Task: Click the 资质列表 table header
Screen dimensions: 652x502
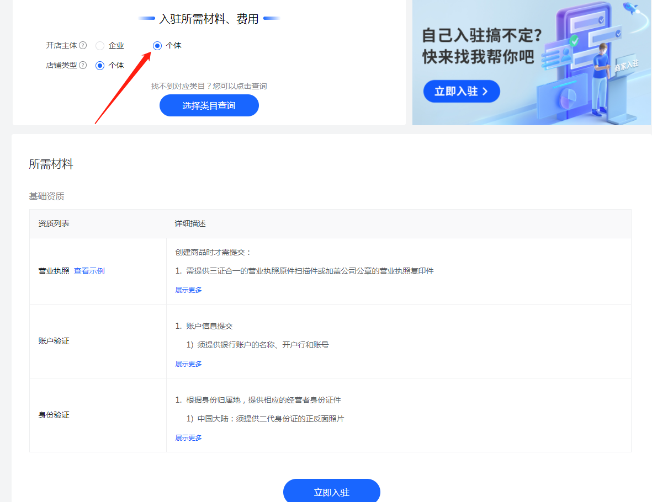Action: pos(53,223)
